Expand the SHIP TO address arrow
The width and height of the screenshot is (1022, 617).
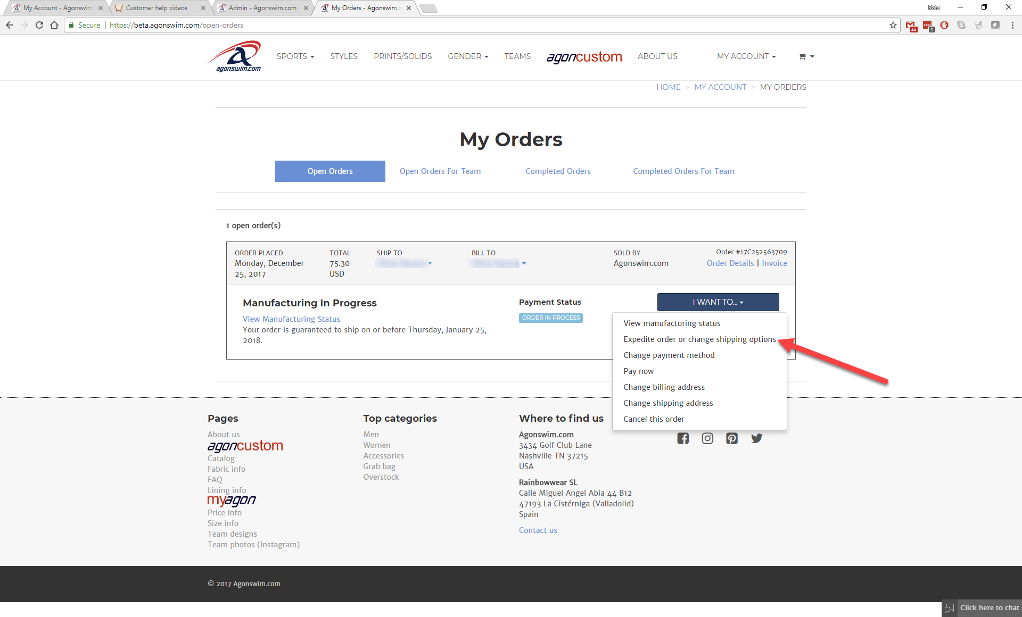coord(430,263)
